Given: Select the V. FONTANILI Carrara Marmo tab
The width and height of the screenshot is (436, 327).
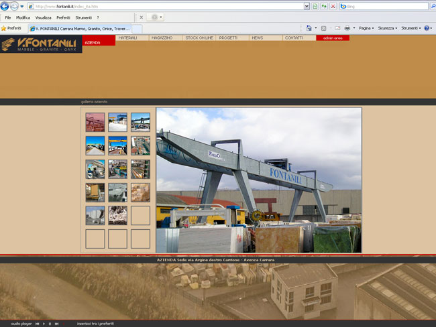Looking at the screenshot, I should [x=80, y=28].
